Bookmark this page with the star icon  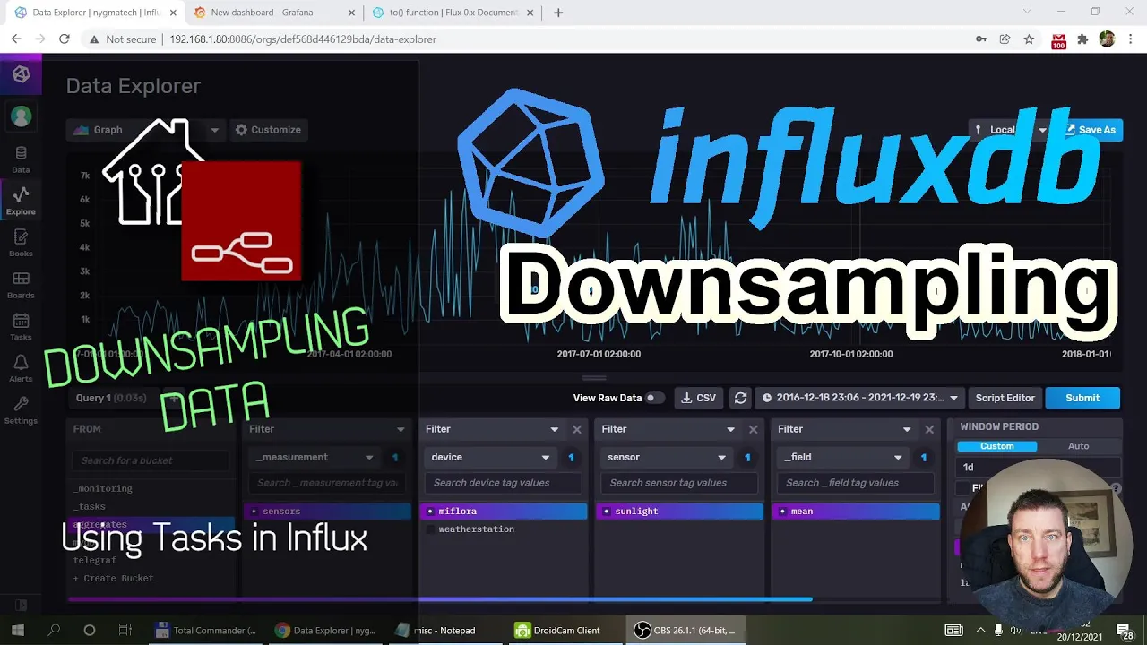[1029, 39]
